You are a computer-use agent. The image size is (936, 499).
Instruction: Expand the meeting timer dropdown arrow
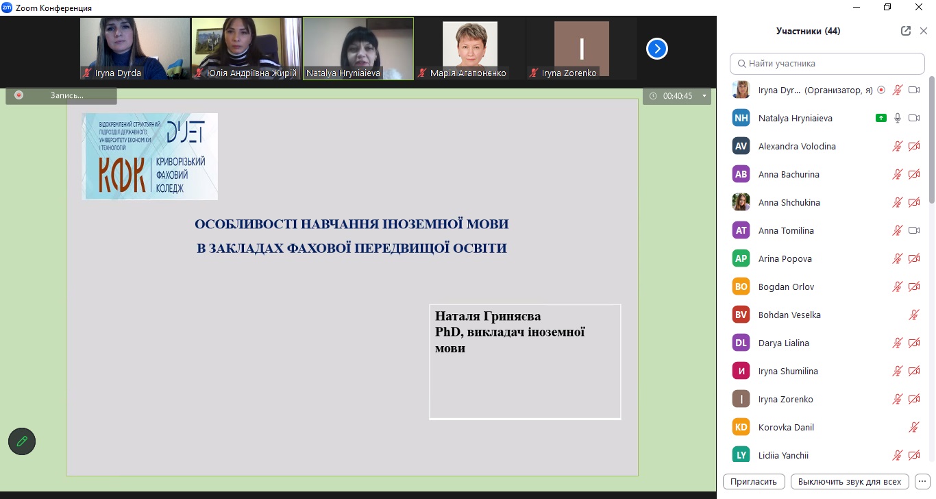[704, 96]
